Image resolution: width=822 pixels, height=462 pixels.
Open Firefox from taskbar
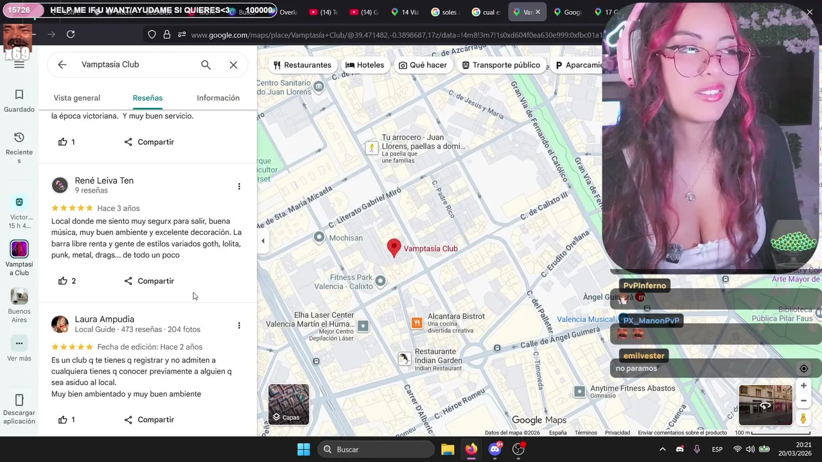pyautogui.click(x=471, y=449)
